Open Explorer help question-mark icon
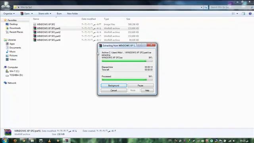Viewport: 254px width, 143px height. (250, 14)
